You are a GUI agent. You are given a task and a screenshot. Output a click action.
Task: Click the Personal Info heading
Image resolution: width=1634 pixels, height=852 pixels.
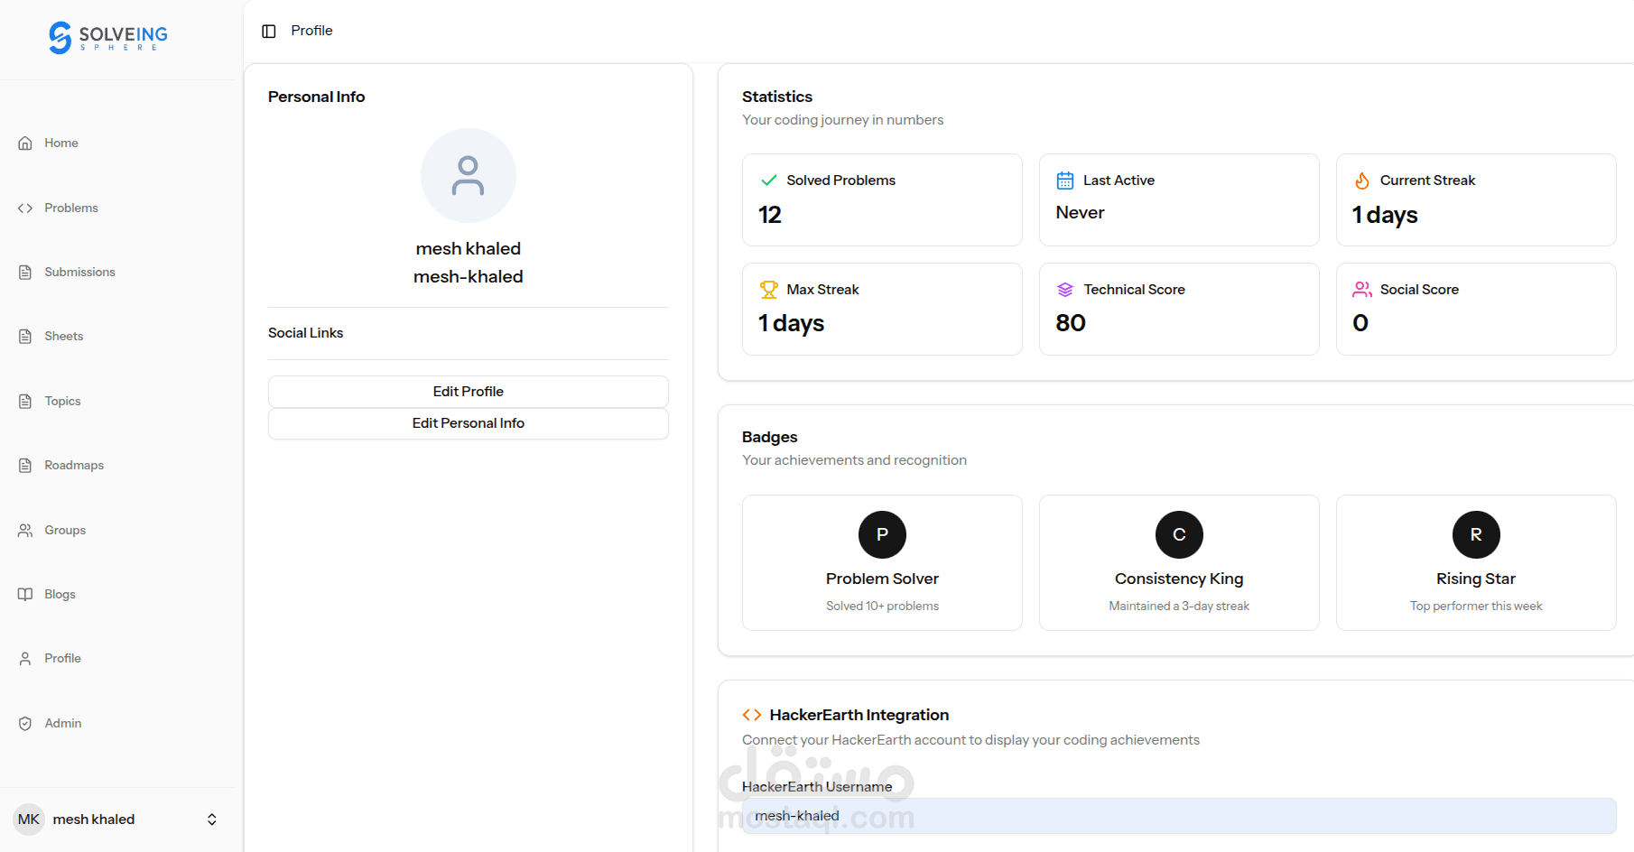(x=317, y=97)
